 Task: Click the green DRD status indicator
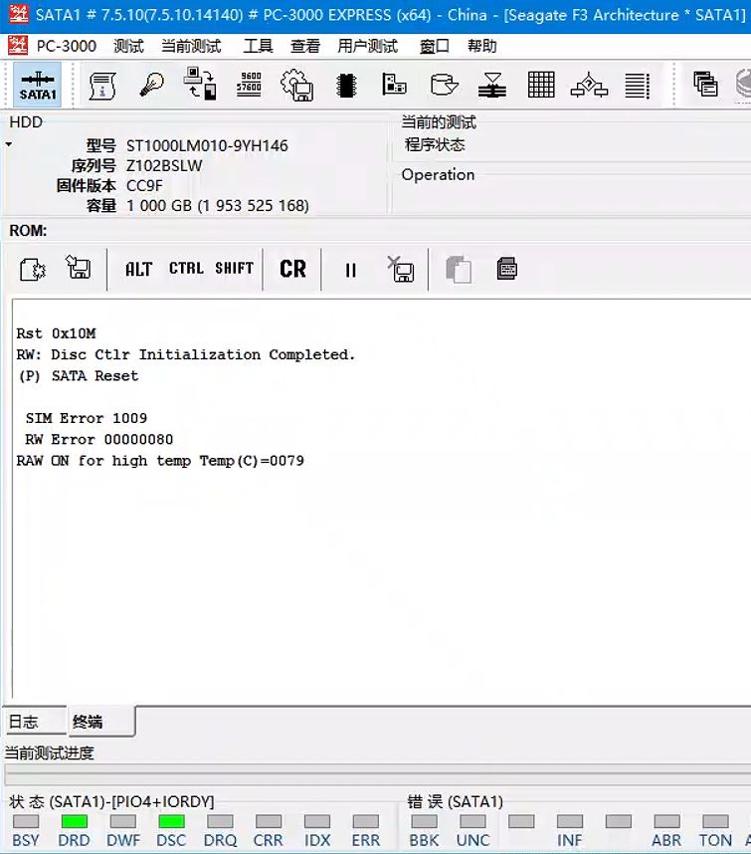tap(74, 821)
